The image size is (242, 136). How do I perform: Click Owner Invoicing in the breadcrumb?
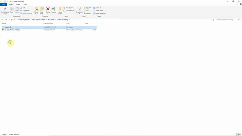point(62,20)
